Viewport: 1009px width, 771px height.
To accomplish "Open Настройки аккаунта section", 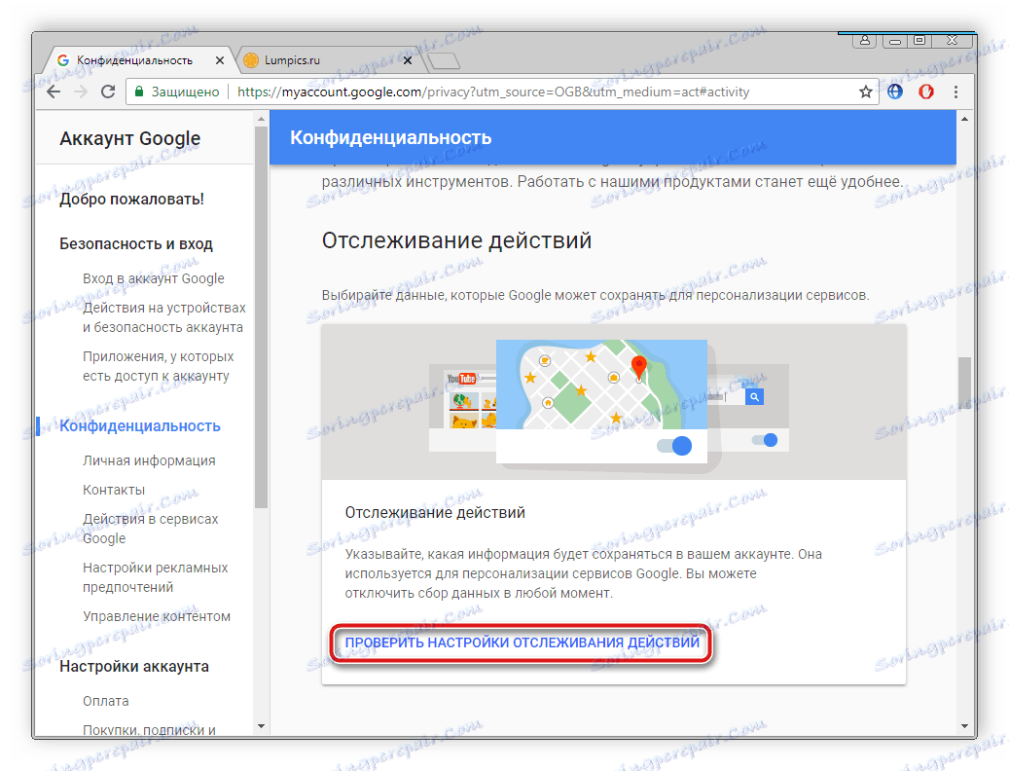I will click(134, 666).
